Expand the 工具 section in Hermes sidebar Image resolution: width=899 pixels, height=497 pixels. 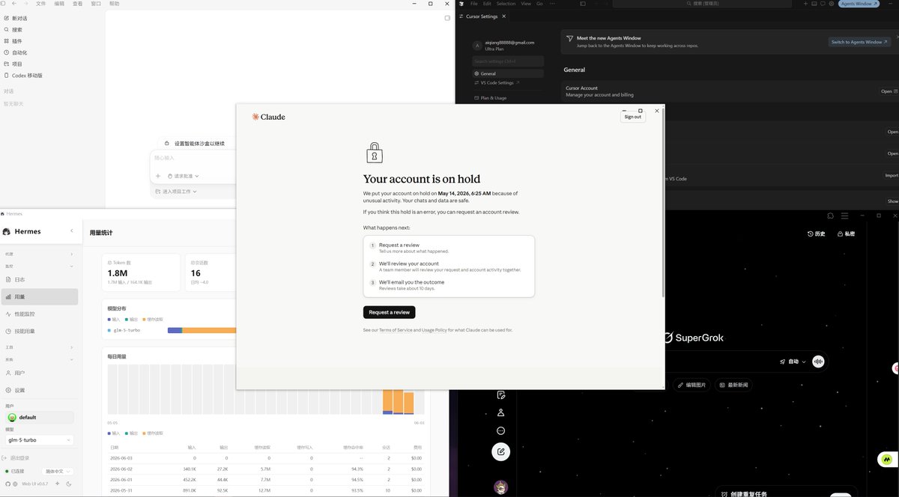(39, 347)
